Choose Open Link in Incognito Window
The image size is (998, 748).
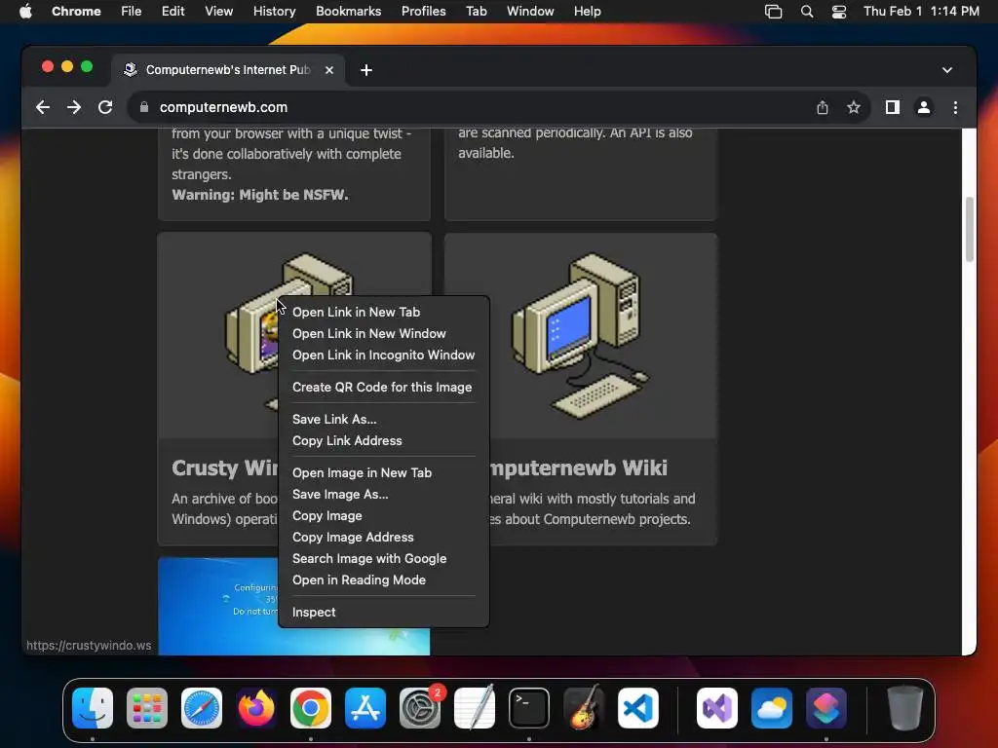coord(383,355)
